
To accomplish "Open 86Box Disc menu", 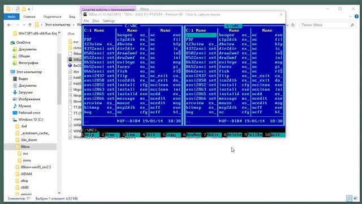I will tap(96, 21).
